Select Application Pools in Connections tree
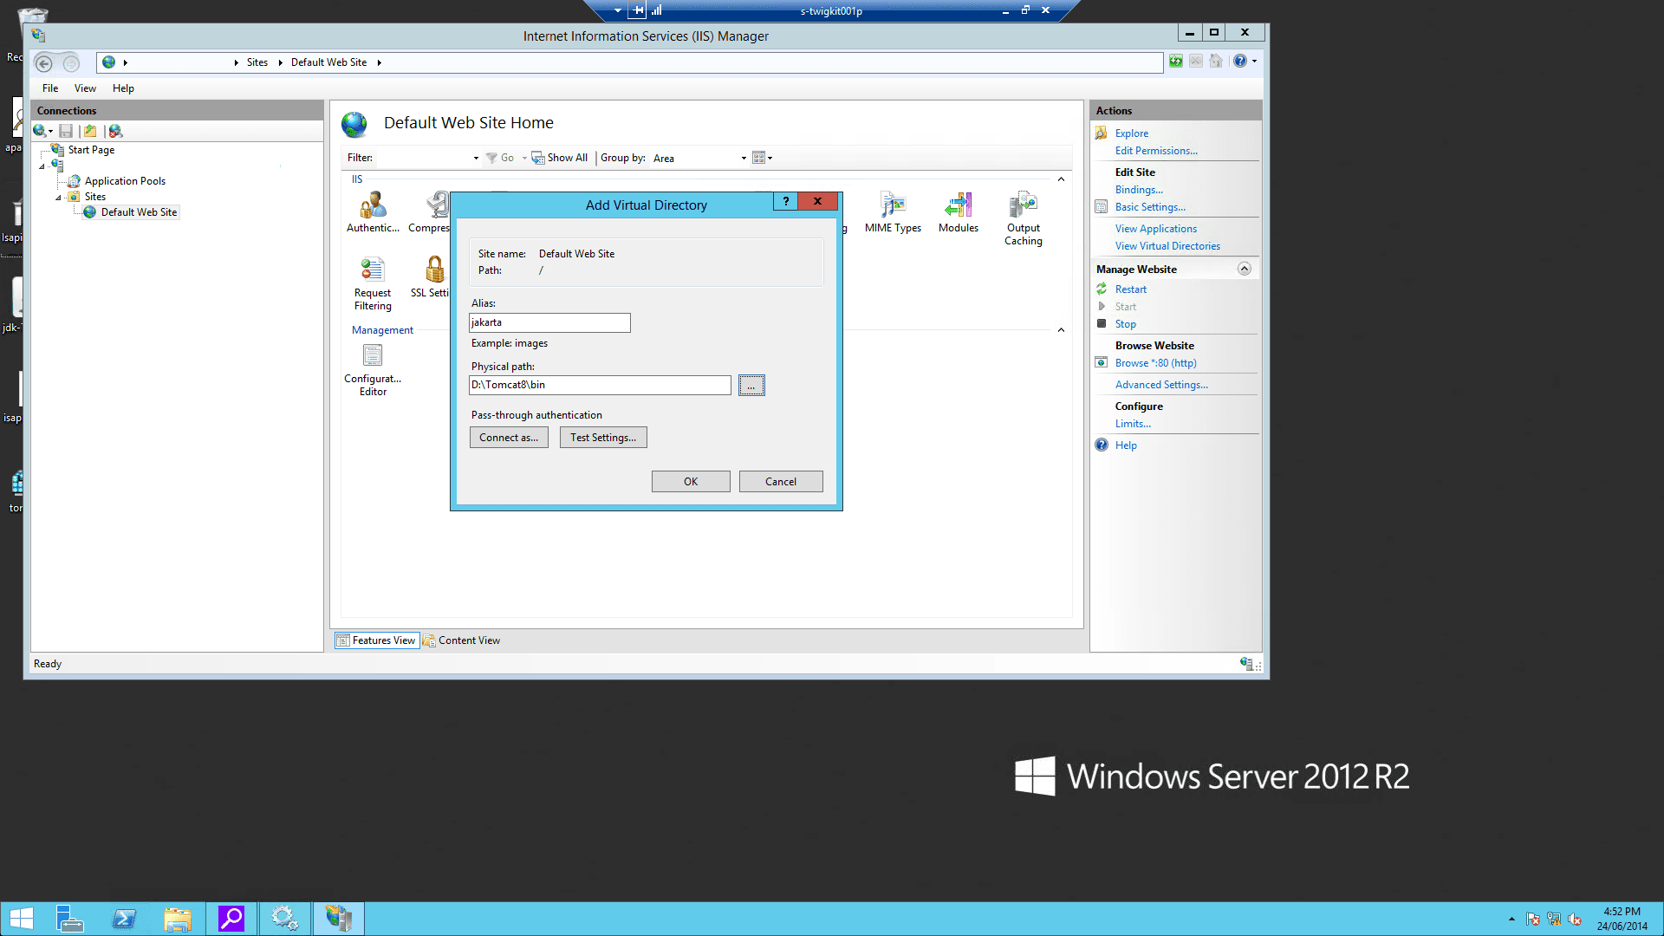The height and width of the screenshot is (936, 1664). (125, 181)
